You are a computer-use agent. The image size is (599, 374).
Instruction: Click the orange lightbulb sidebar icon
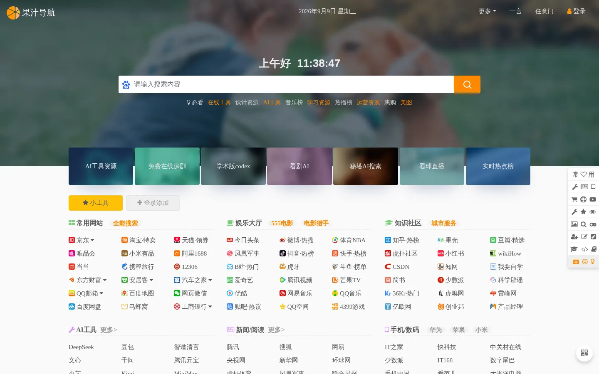(x=593, y=262)
